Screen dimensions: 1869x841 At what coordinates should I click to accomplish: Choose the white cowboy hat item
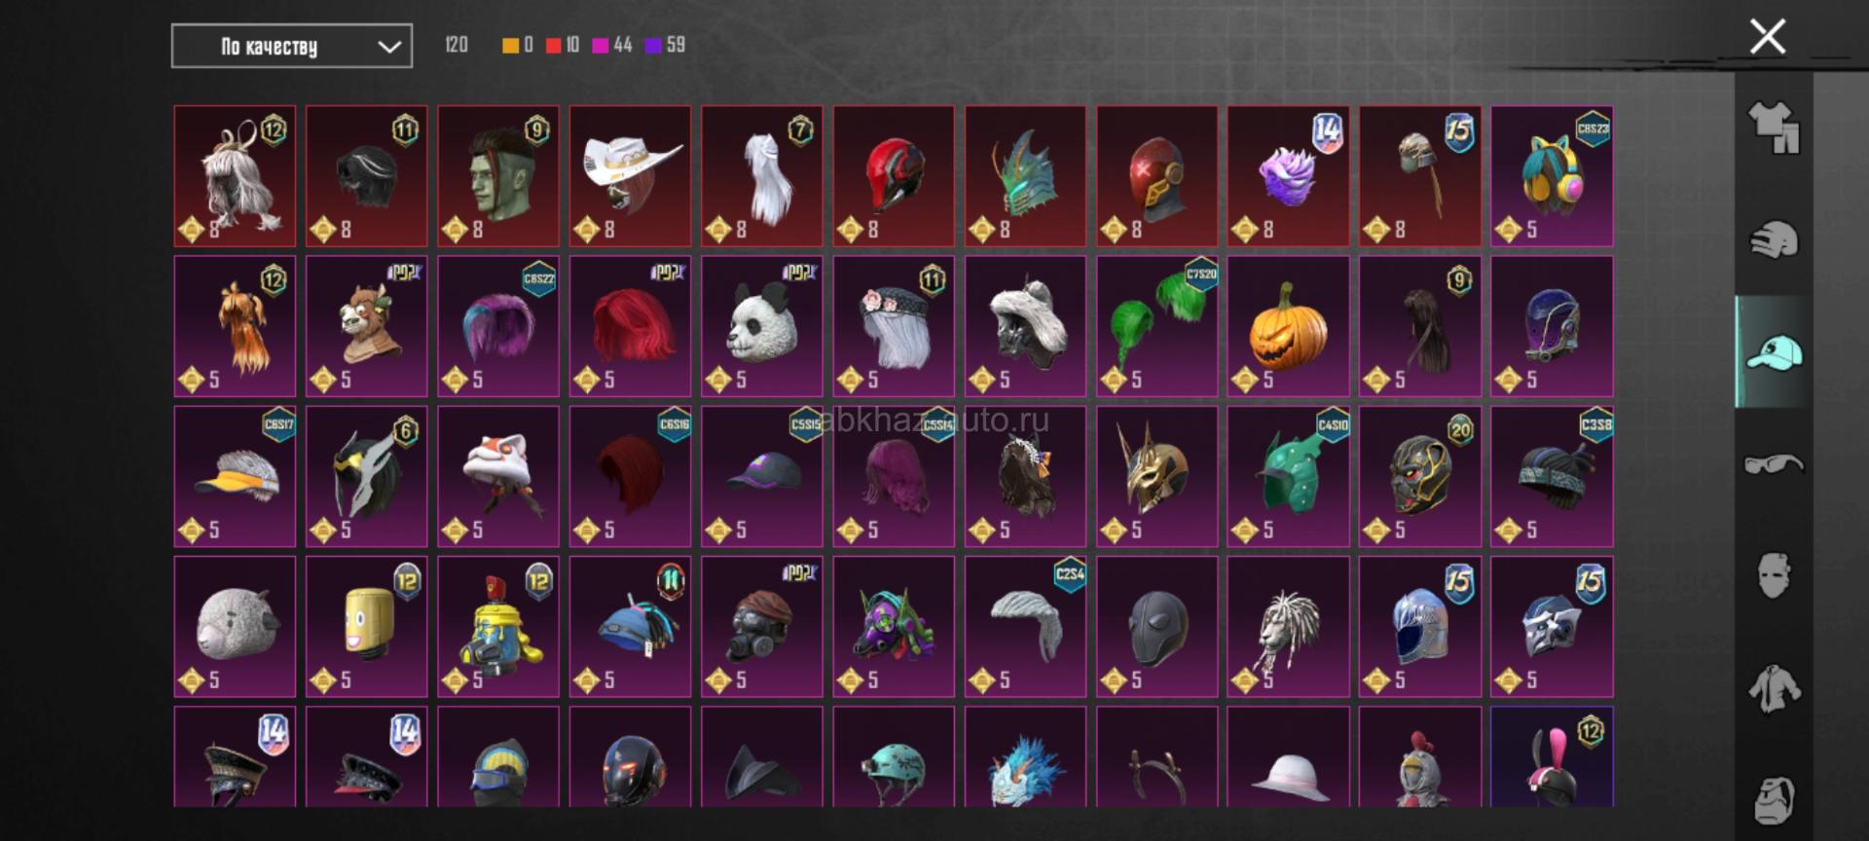click(x=630, y=176)
